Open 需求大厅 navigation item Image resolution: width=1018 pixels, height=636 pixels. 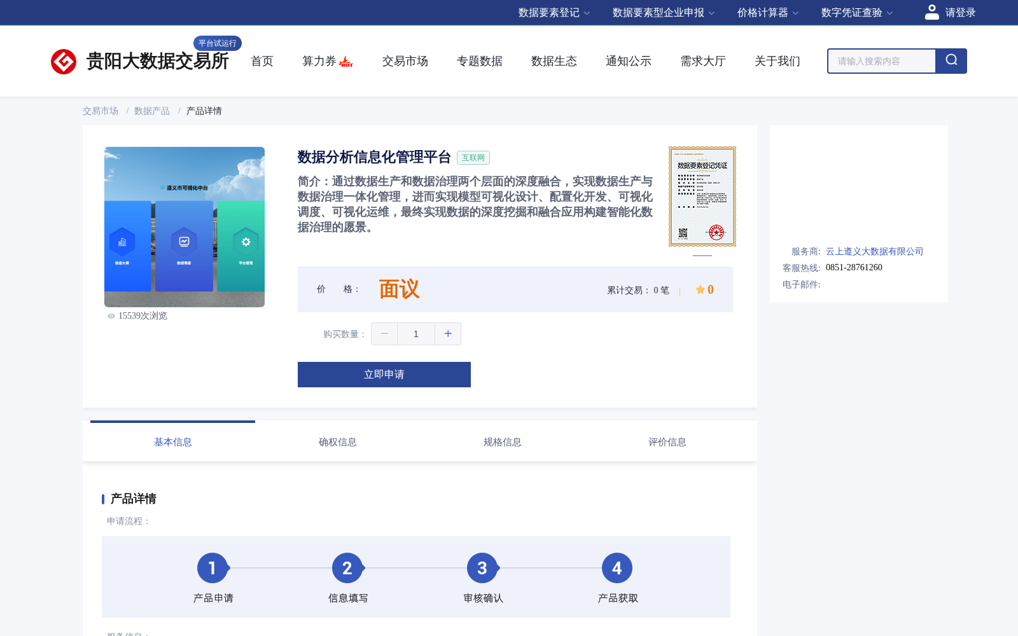[x=703, y=61]
